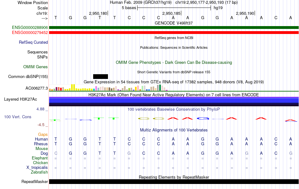Select the black RepeatMasker element bar
The height and width of the screenshot is (189, 299).
coord(174,181)
